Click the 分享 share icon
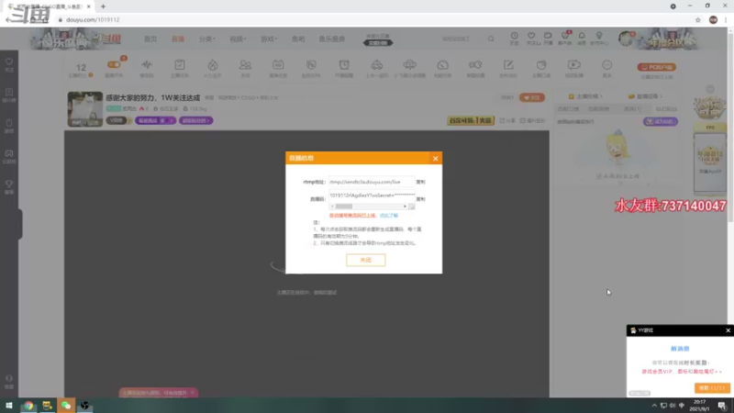The height and width of the screenshot is (413, 734). click(507, 120)
